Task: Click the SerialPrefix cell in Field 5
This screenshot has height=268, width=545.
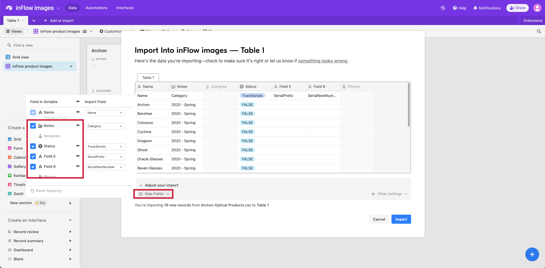Action: 289,96
